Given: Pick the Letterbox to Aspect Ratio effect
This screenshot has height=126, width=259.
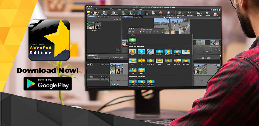Looking at the screenshot, I should (x=142, y=82).
